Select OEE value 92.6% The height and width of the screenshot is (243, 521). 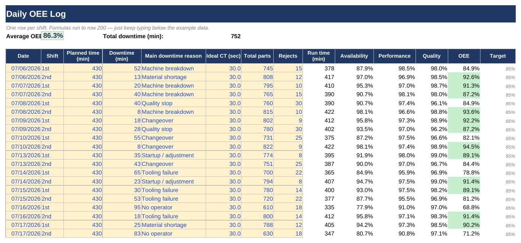(x=464, y=77)
